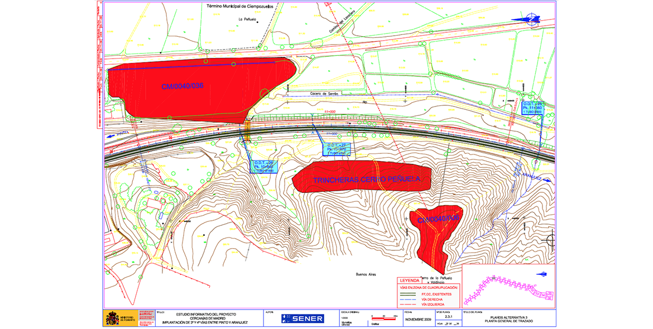Click the blue north arrow compass symbol

[526, 20]
